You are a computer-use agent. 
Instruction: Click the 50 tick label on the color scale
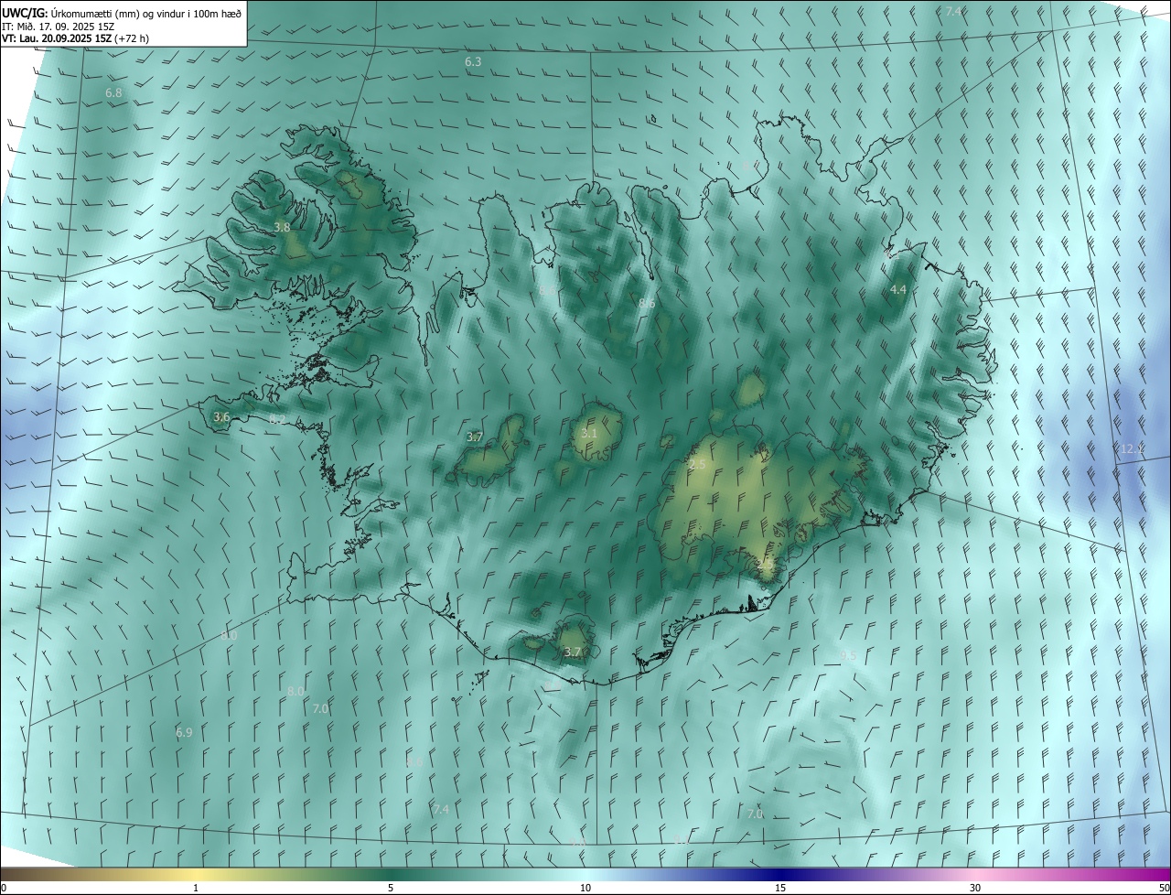tap(1164, 888)
